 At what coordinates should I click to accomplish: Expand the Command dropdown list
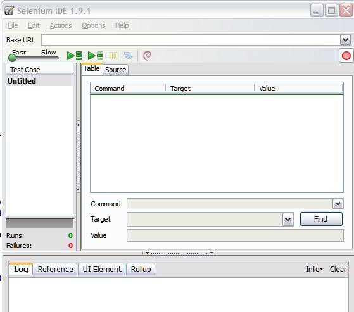[338, 204]
